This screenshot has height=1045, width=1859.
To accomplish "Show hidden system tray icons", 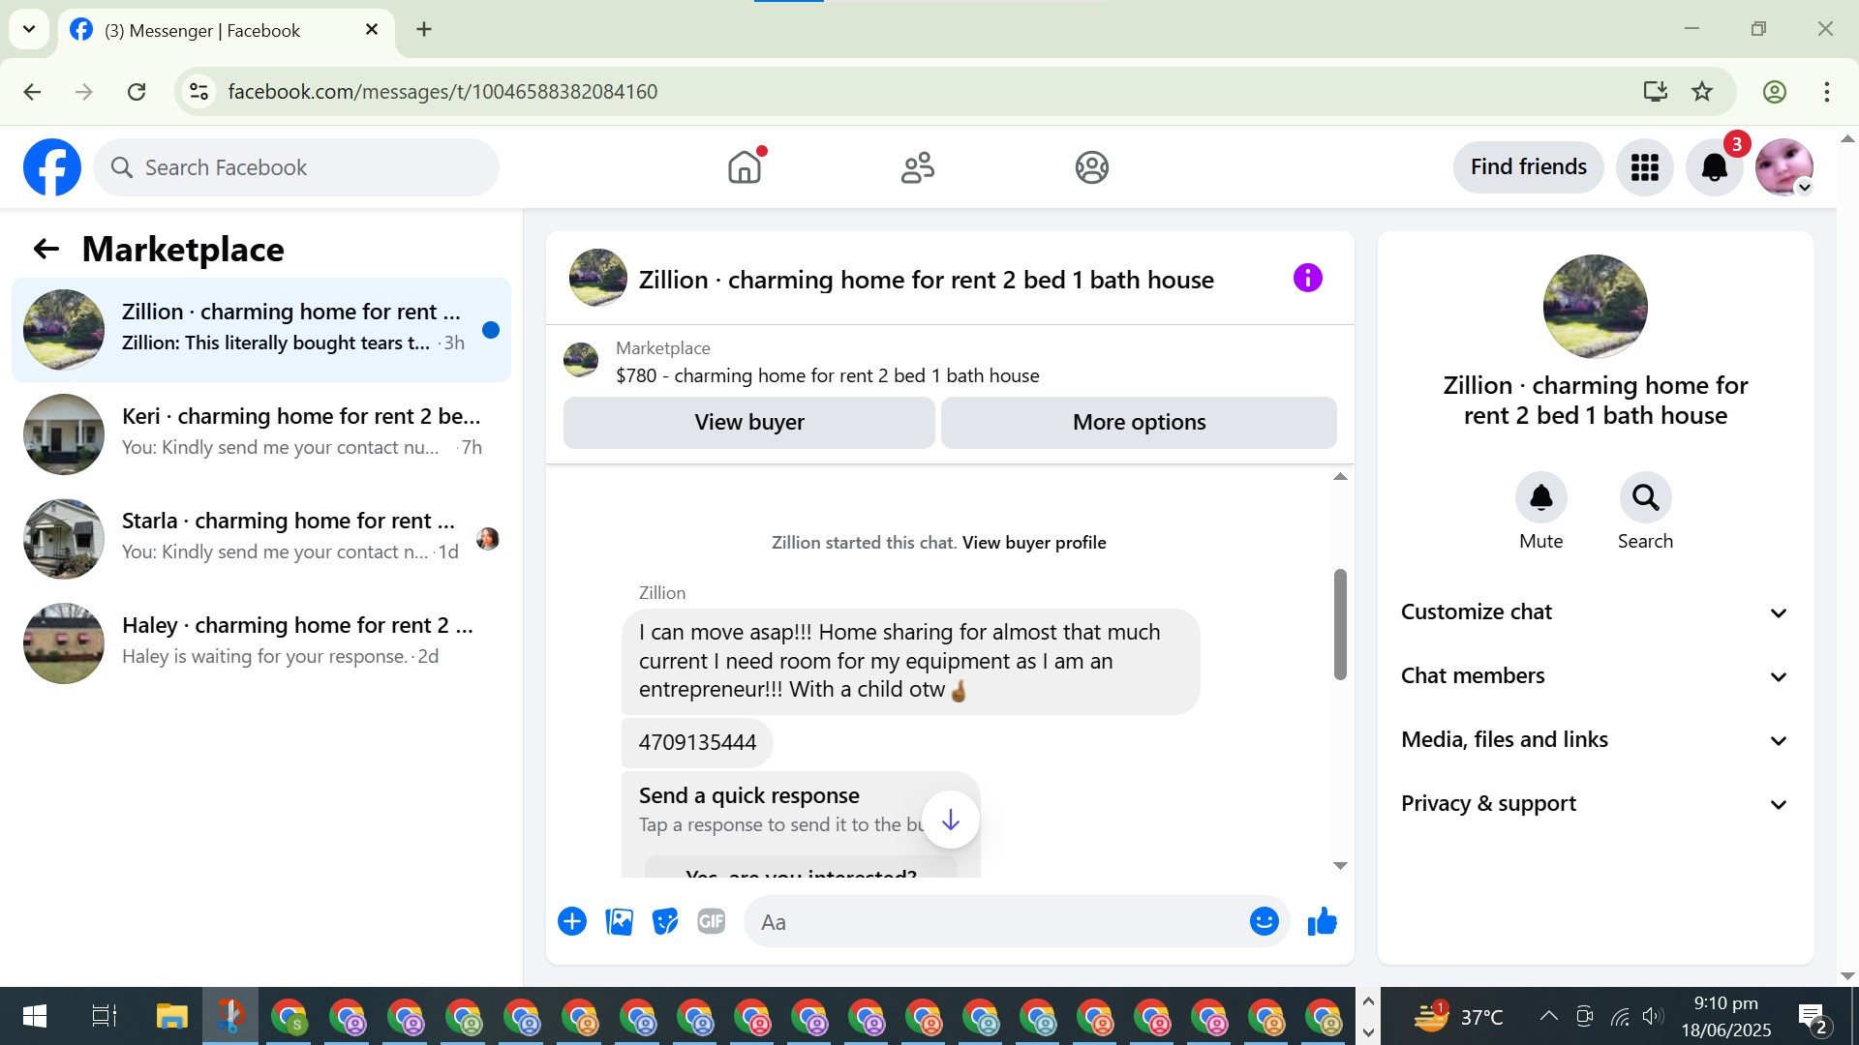I will [1549, 1016].
